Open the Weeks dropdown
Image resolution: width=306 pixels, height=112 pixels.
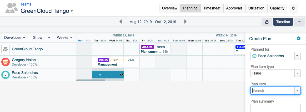click(x=65, y=38)
